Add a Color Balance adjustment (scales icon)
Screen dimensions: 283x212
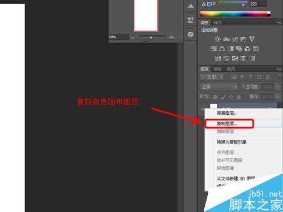tap(222, 49)
